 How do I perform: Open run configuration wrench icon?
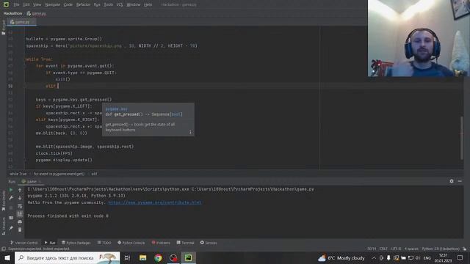[x=11, y=198]
